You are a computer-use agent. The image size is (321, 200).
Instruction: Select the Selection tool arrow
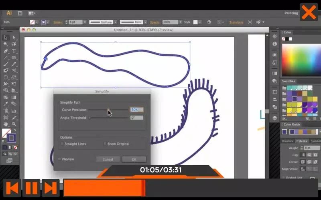pos(6,38)
